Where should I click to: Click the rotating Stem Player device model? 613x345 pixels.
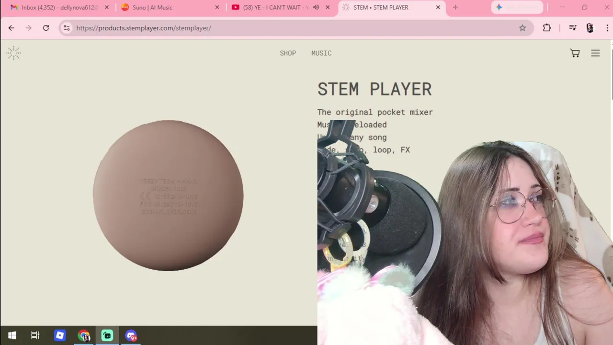point(168,195)
